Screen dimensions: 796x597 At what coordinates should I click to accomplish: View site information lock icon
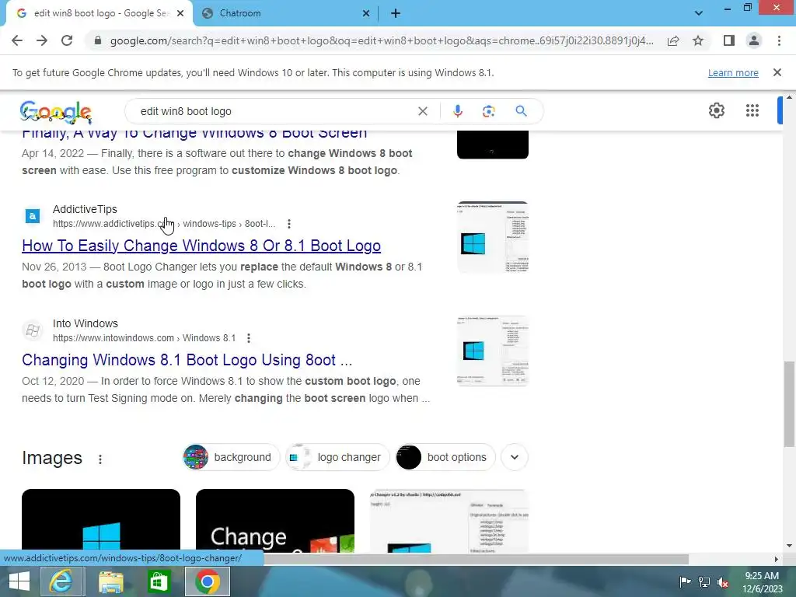pos(98,40)
